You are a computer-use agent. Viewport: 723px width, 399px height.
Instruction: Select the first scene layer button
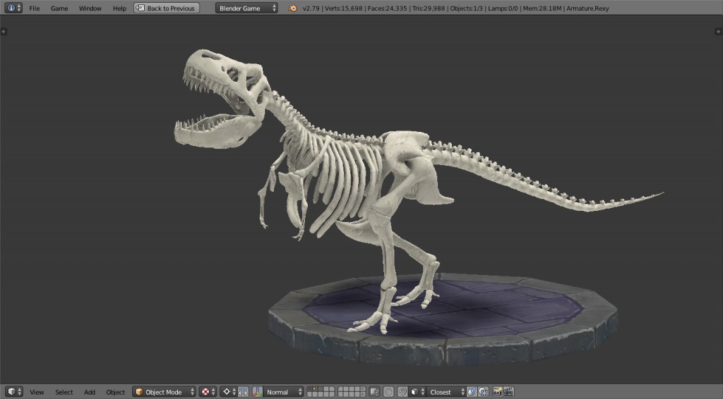[310, 389]
